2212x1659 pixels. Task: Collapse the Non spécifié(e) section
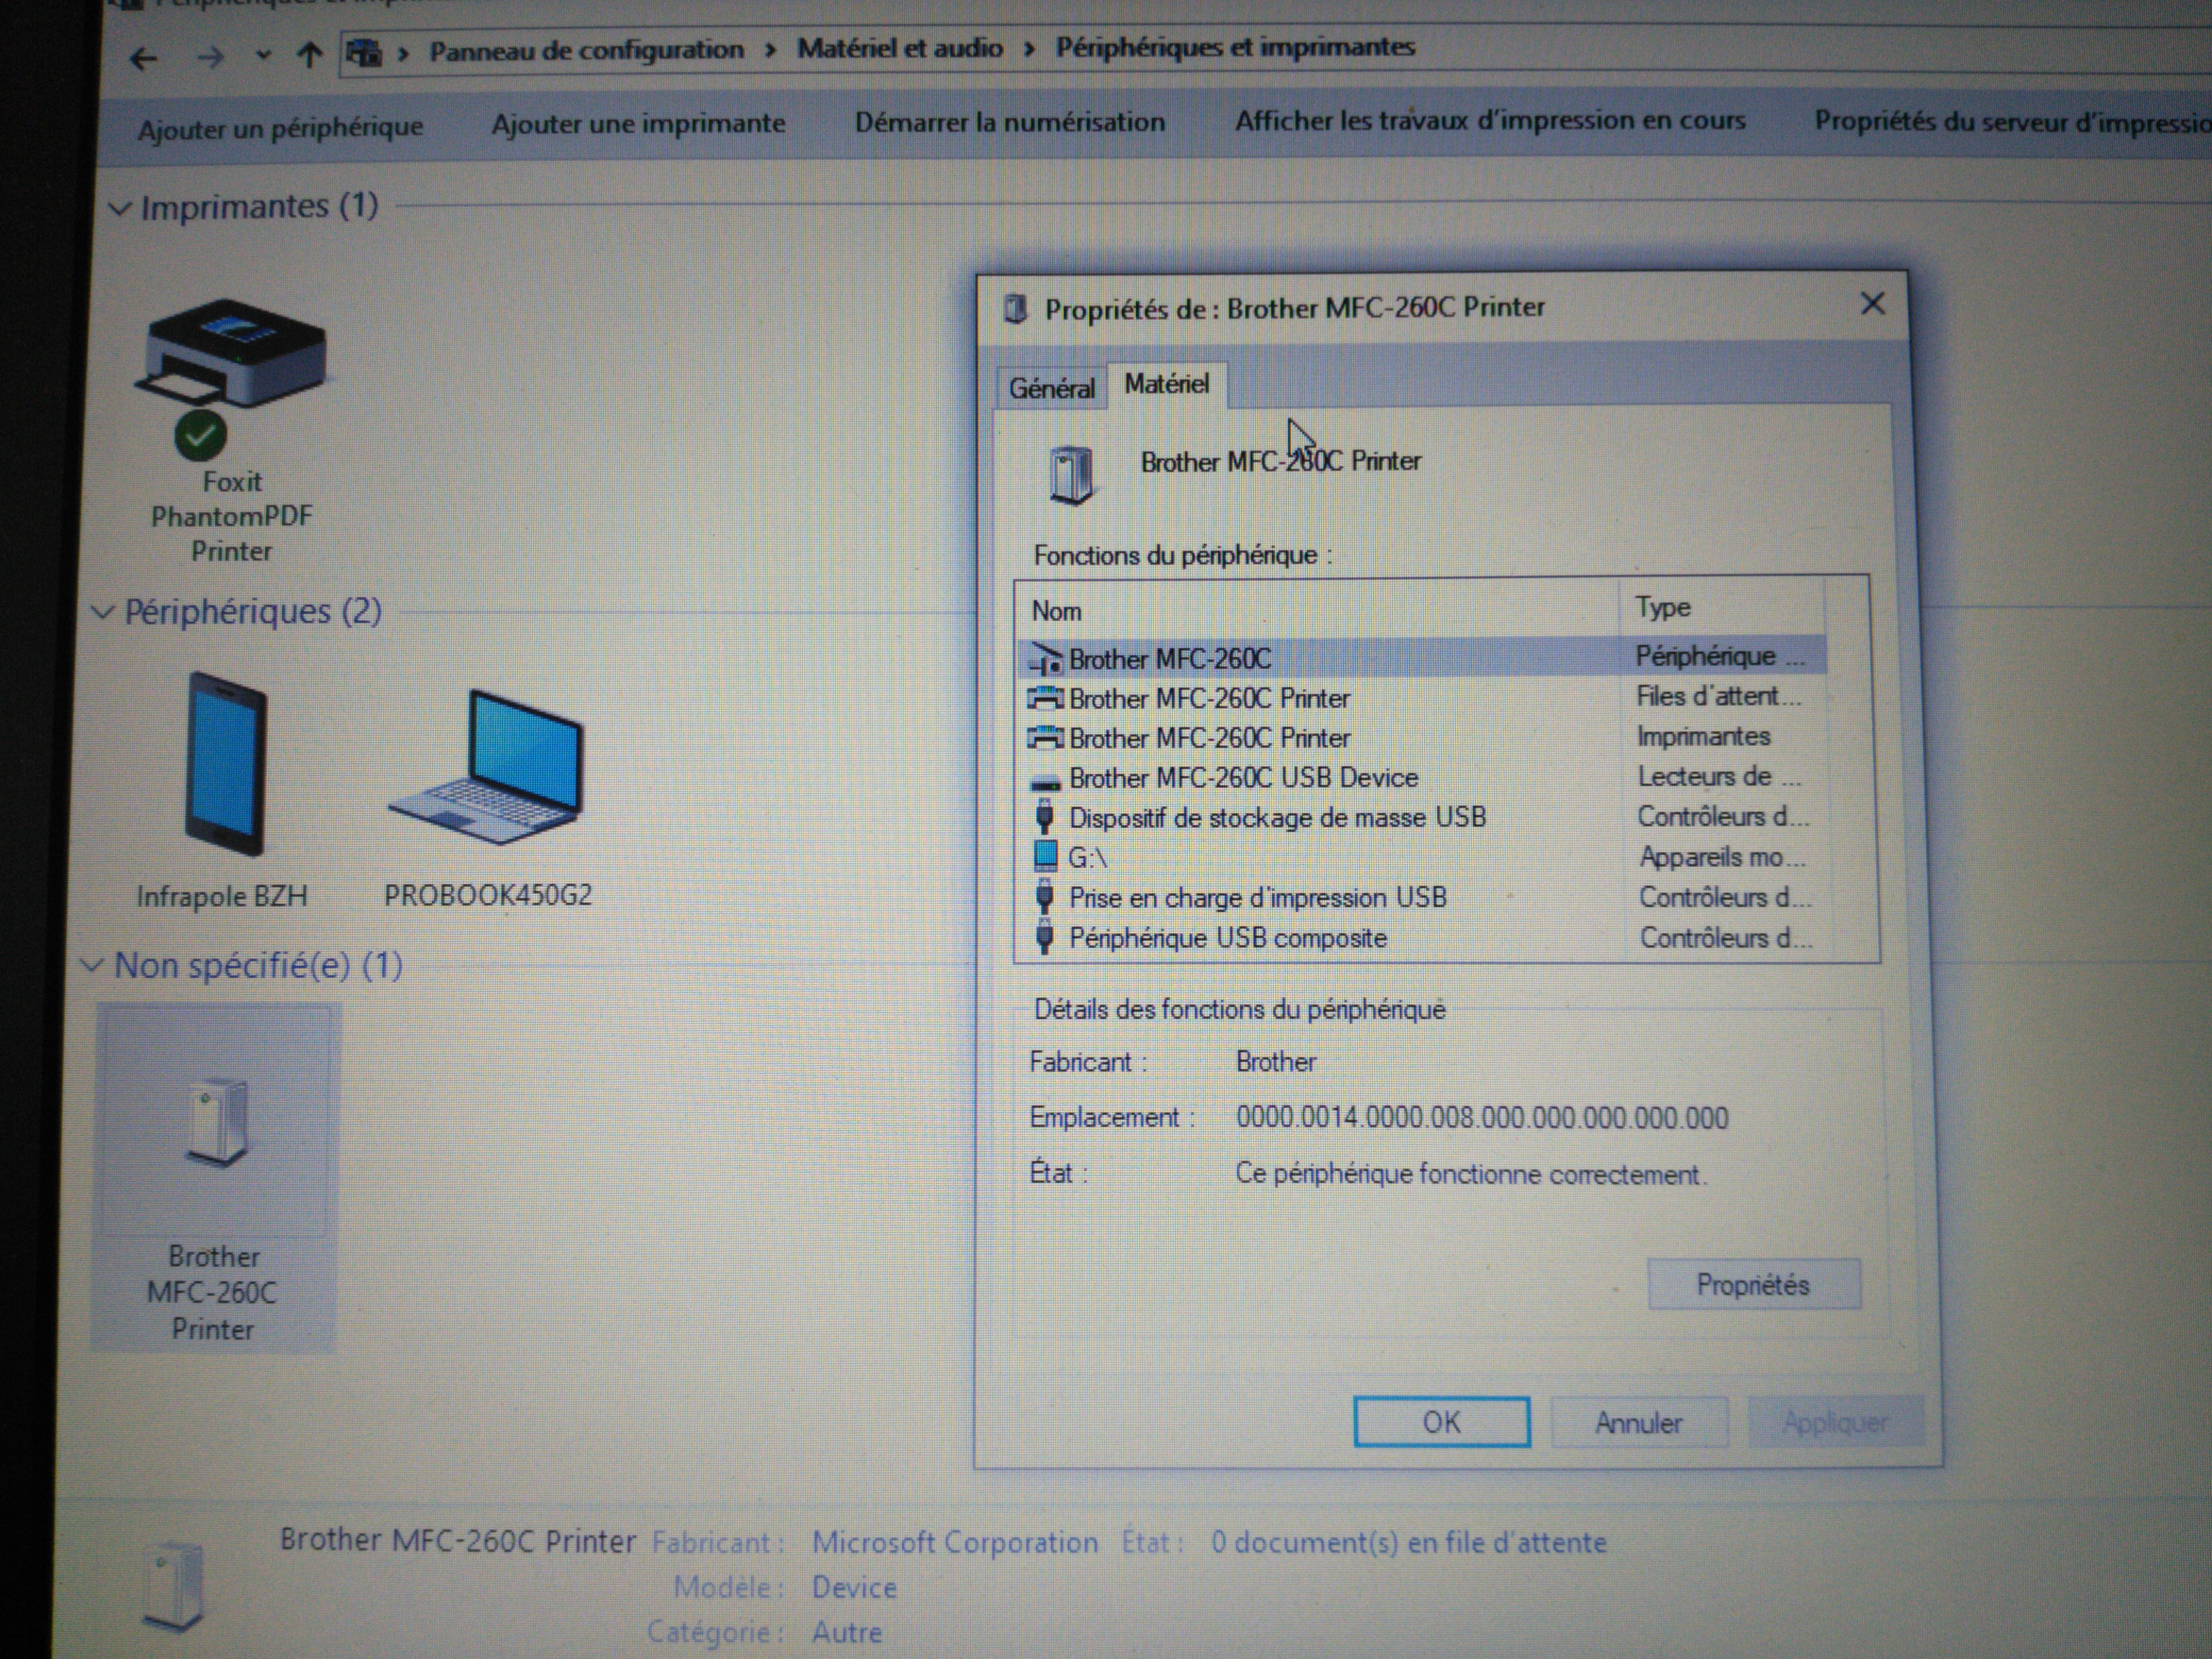pyautogui.click(x=92, y=966)
